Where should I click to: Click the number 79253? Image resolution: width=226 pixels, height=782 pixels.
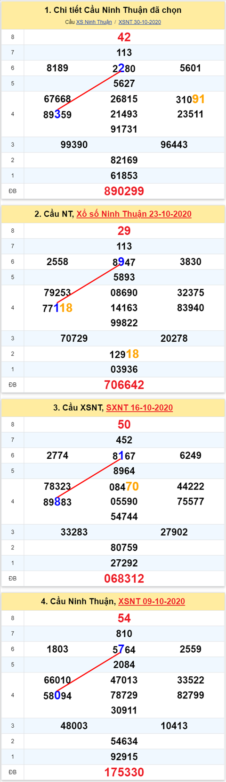pyautogui.click(x=57, y=293)
